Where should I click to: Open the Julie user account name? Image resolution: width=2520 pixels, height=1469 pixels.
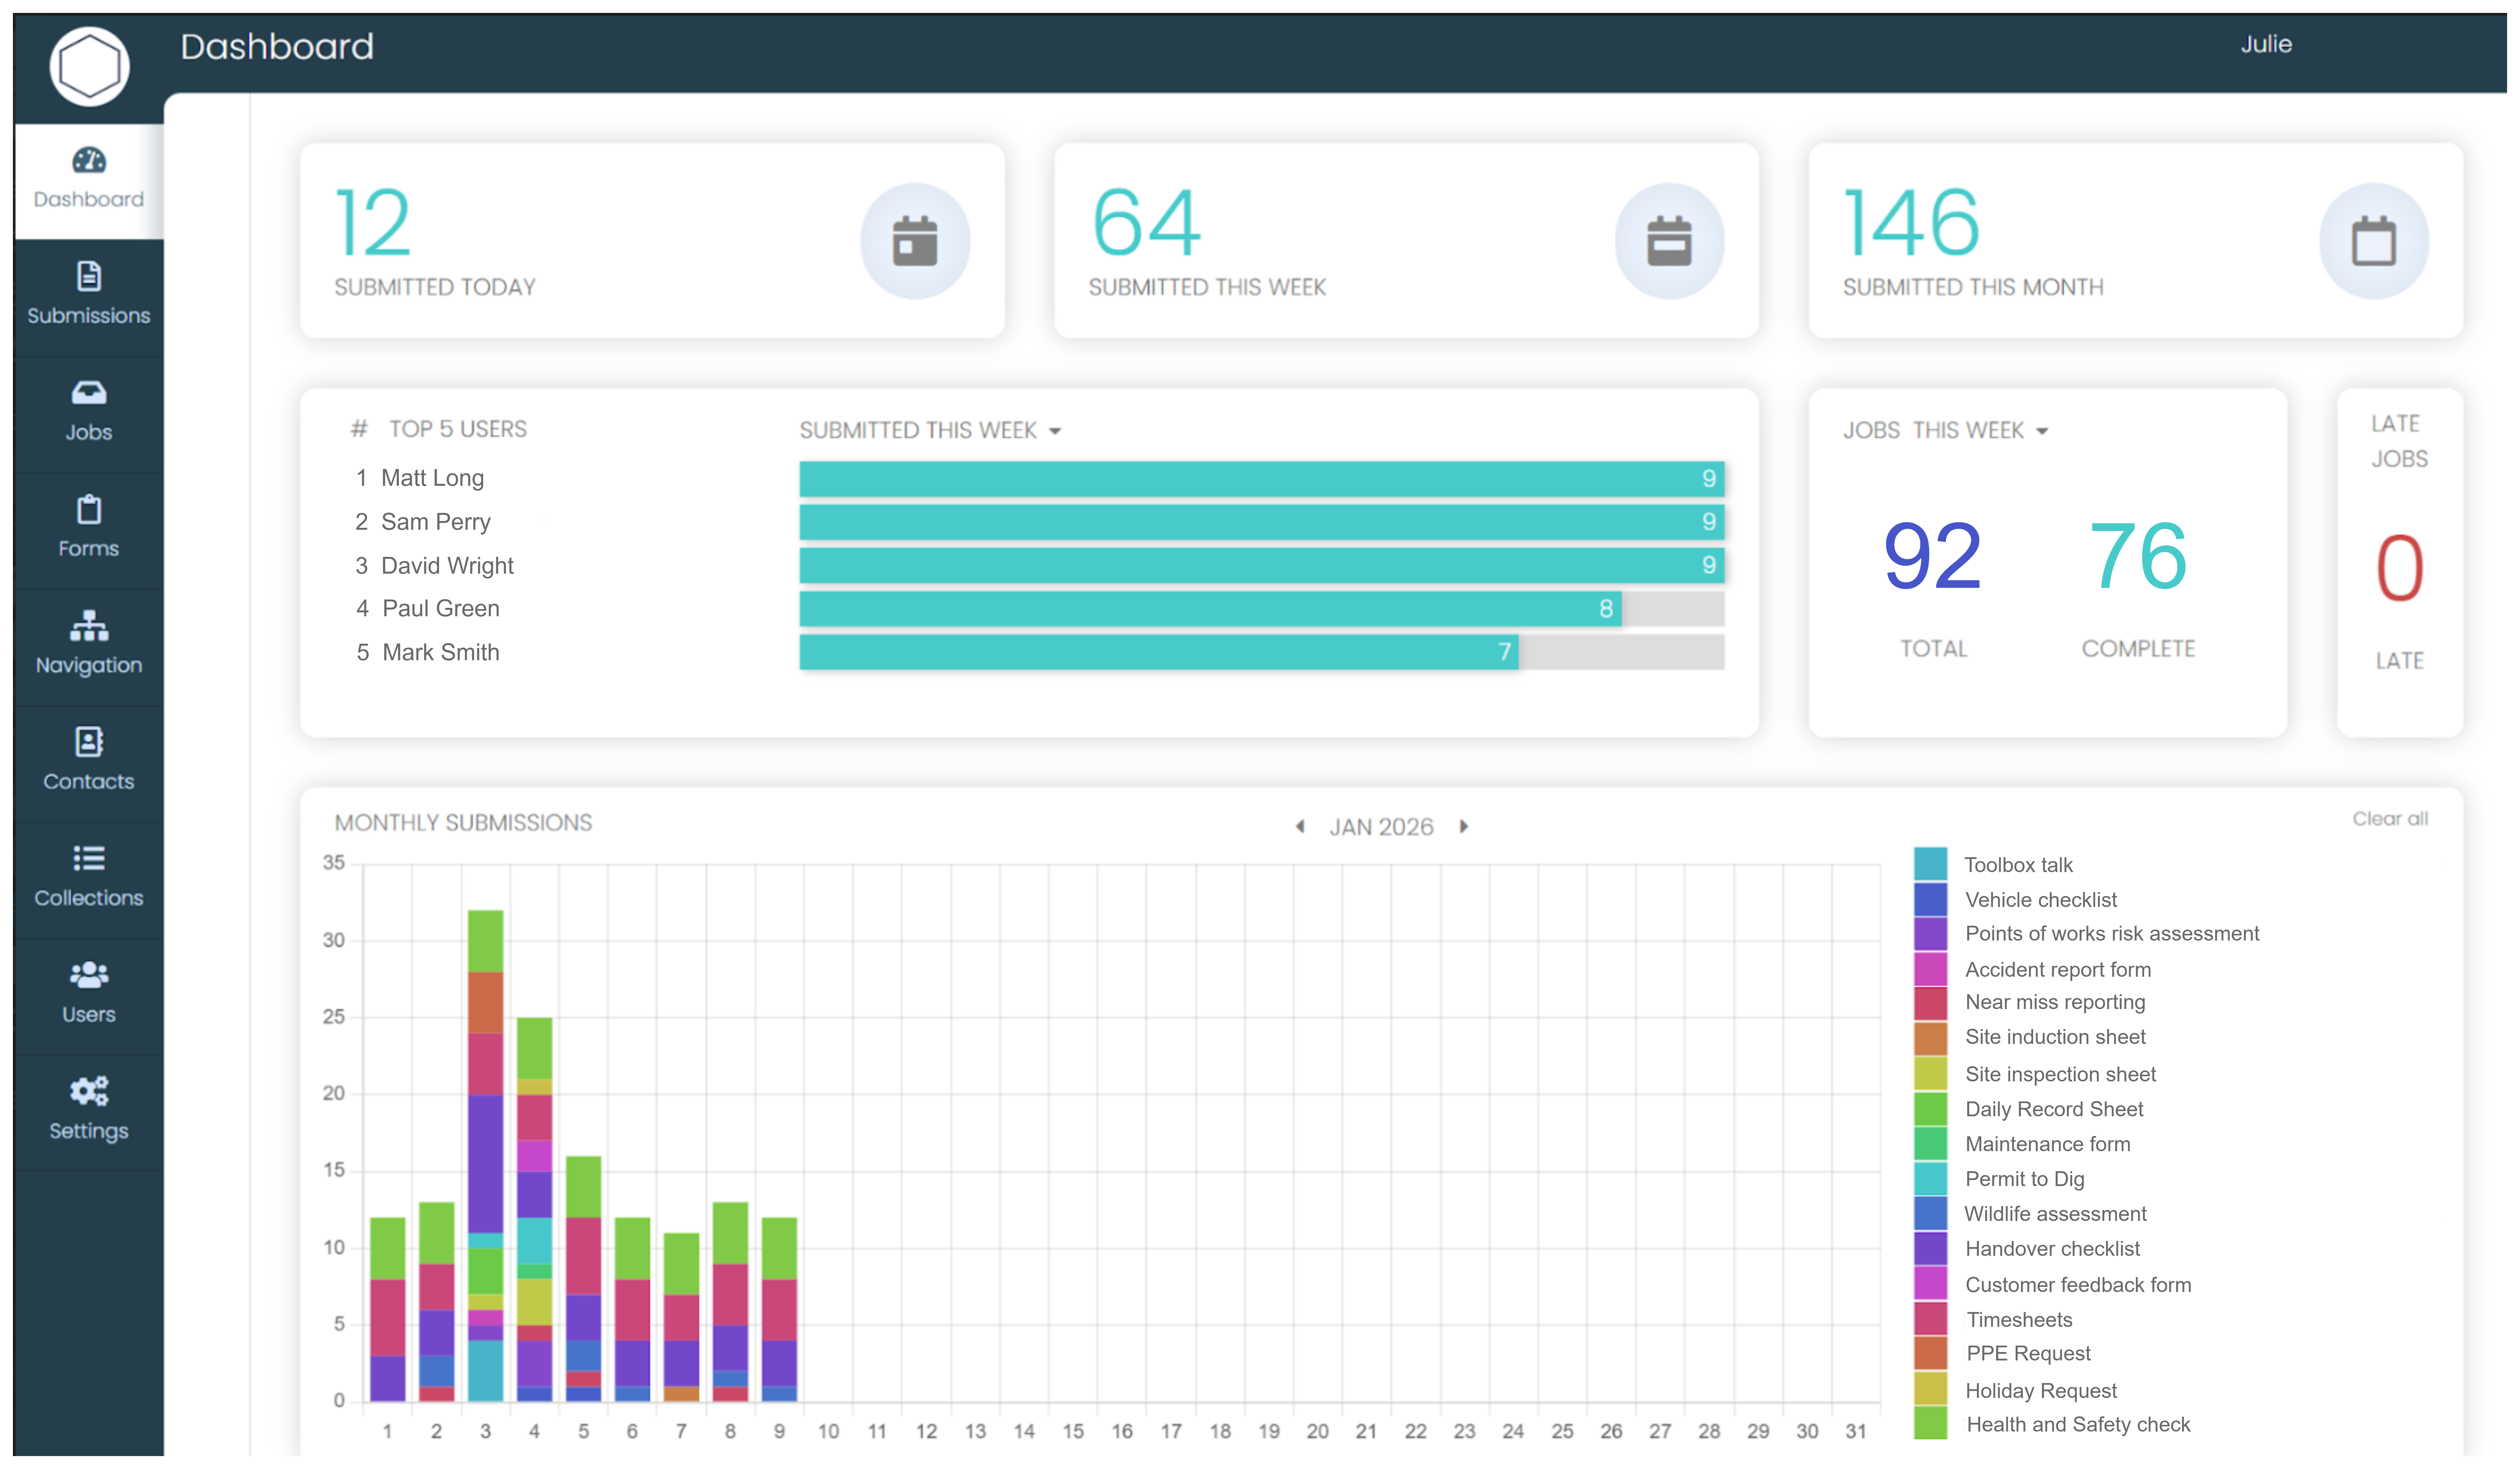pos(2266,44)
